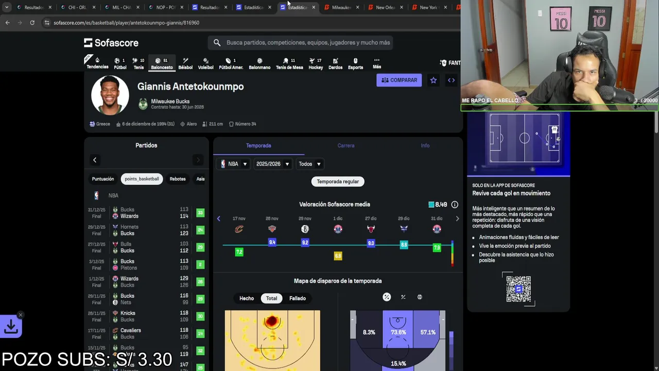Screen dimensions: 659x371
Task: Click the 9.4 rating marker
Action: tap(272, 242)
